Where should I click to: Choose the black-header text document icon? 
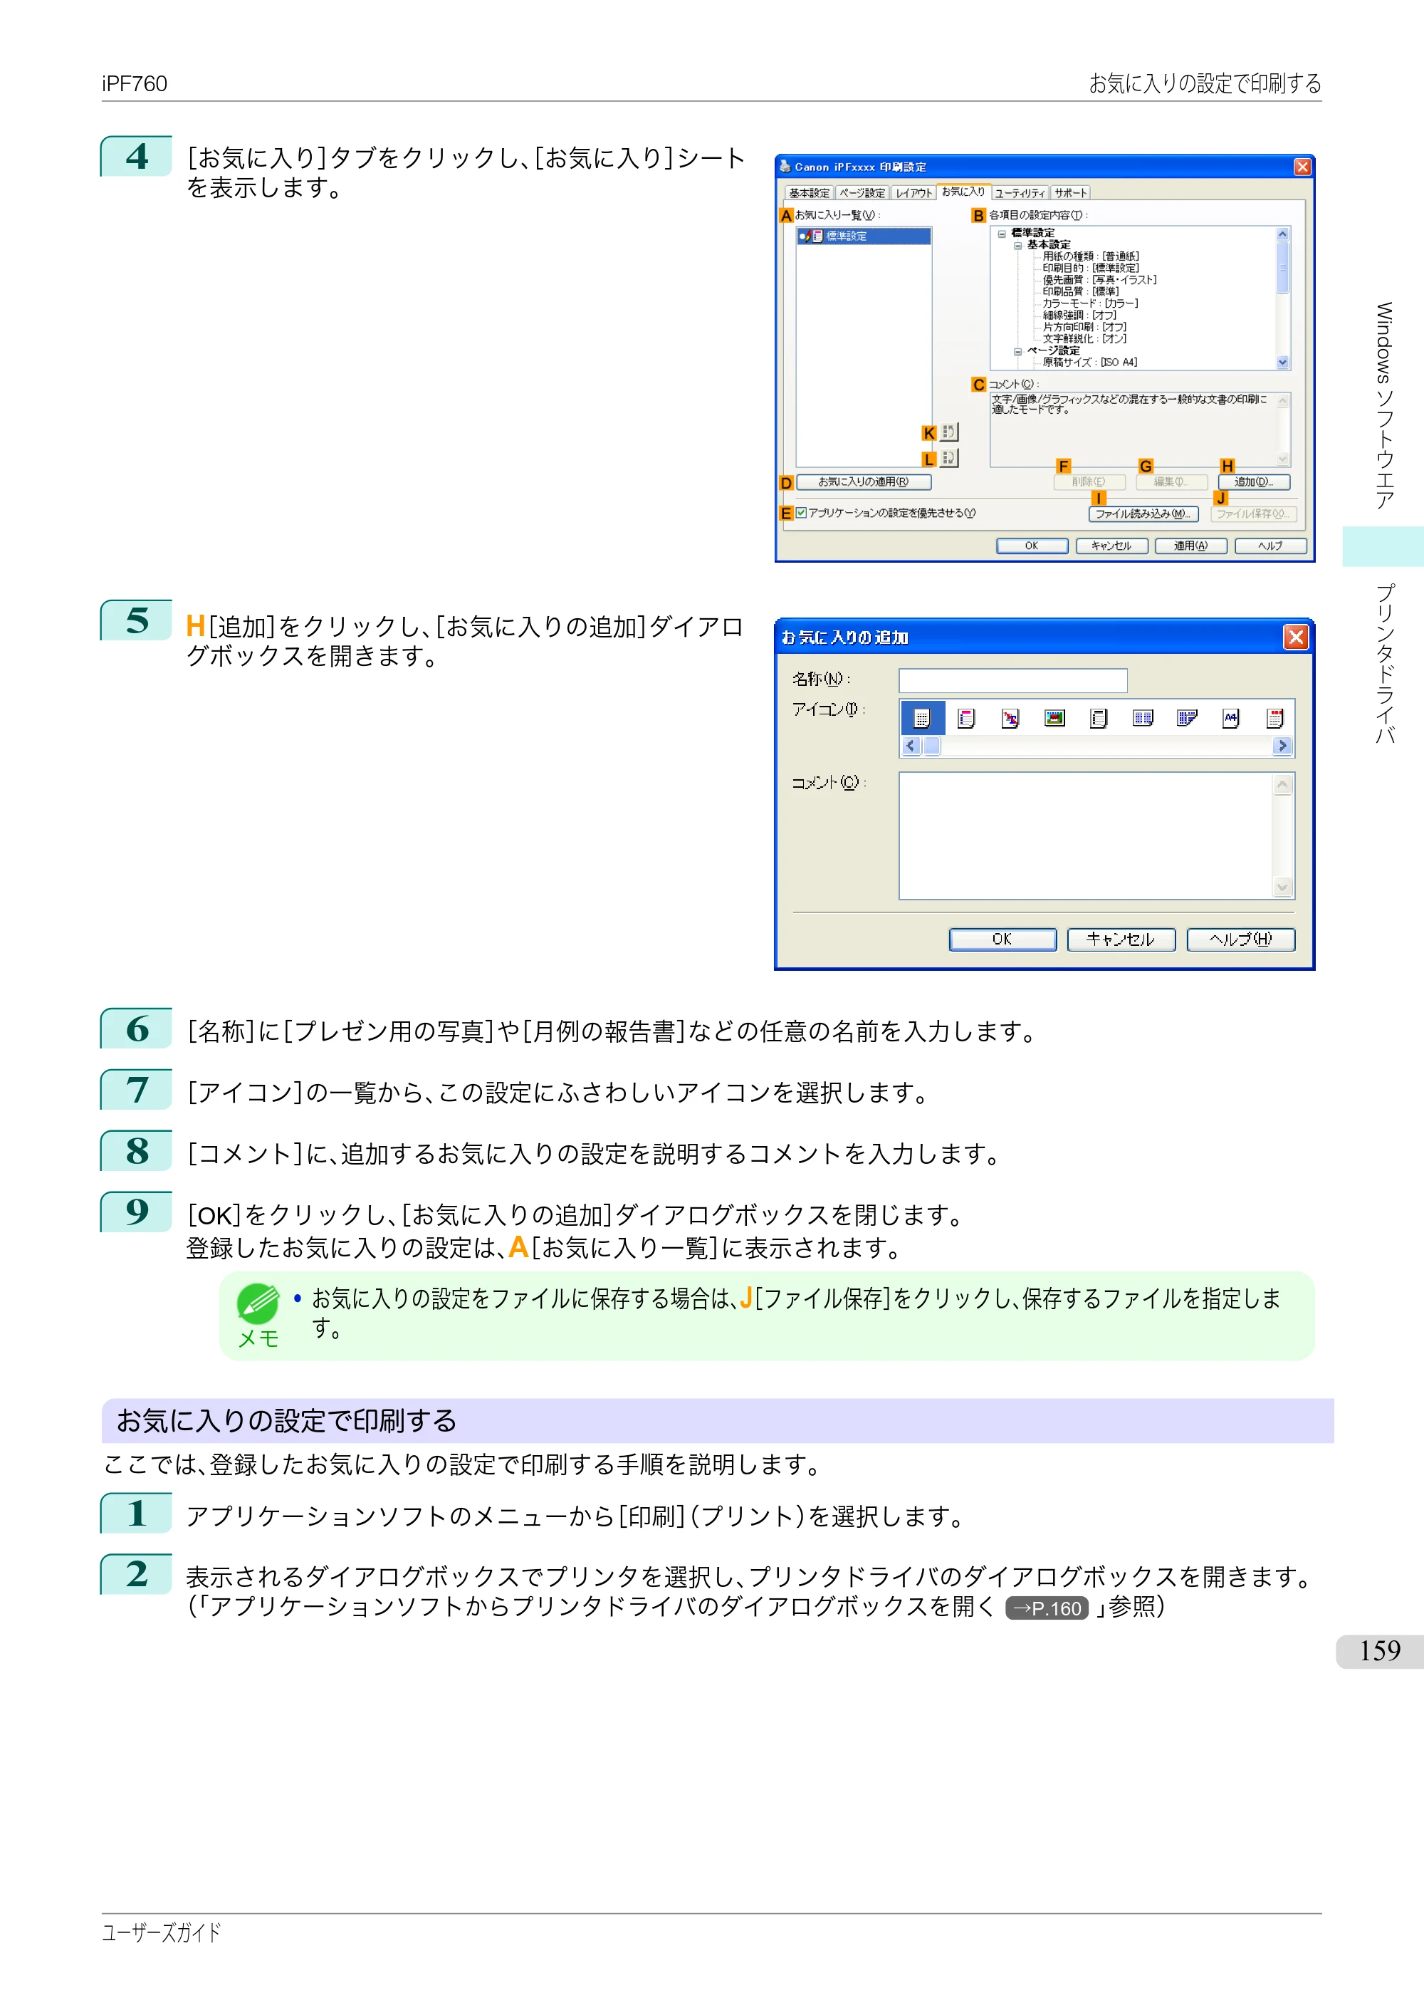tap(1099, 719)
